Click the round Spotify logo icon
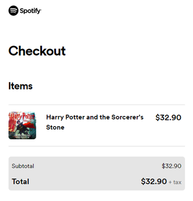193x201 pixels. [13, 11]
